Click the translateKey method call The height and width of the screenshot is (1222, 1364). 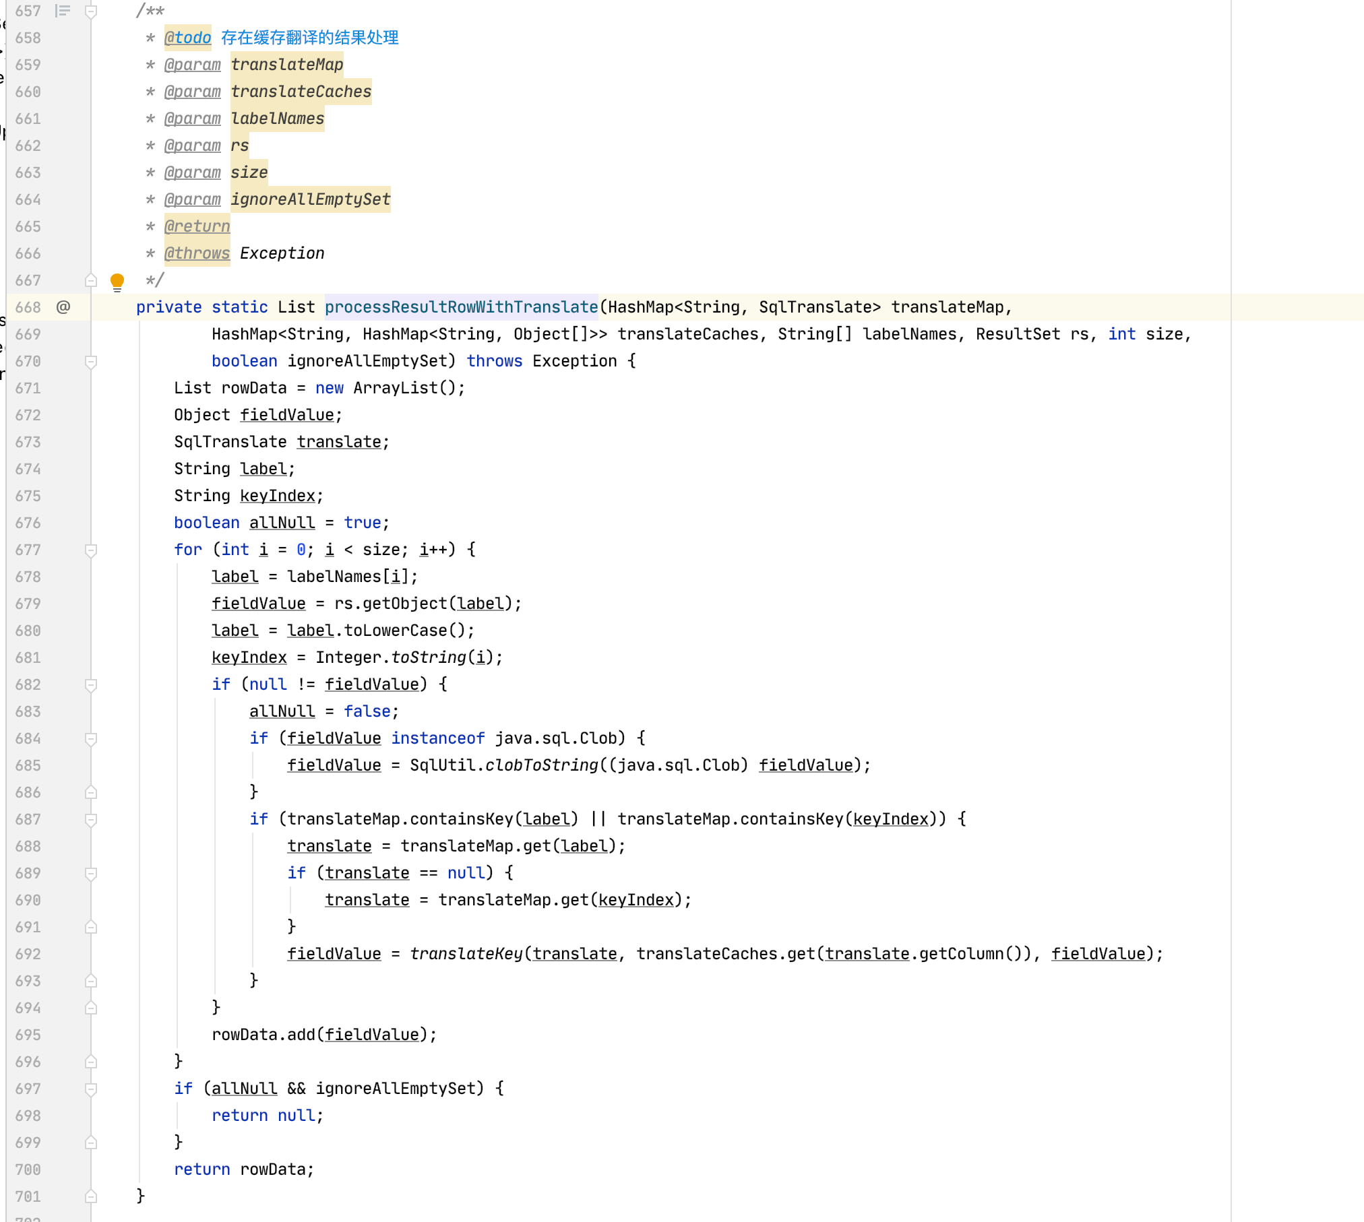coord(466,954)
